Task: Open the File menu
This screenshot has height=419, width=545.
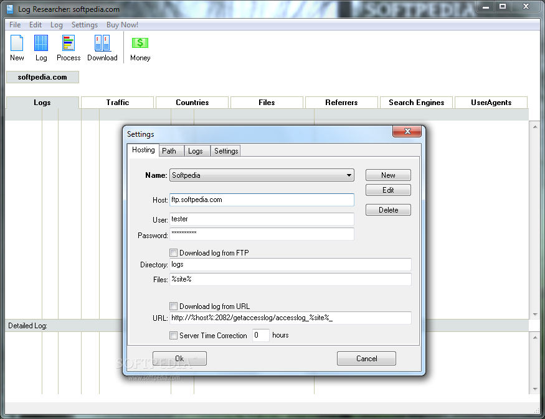Action: [x=14, y=25]
